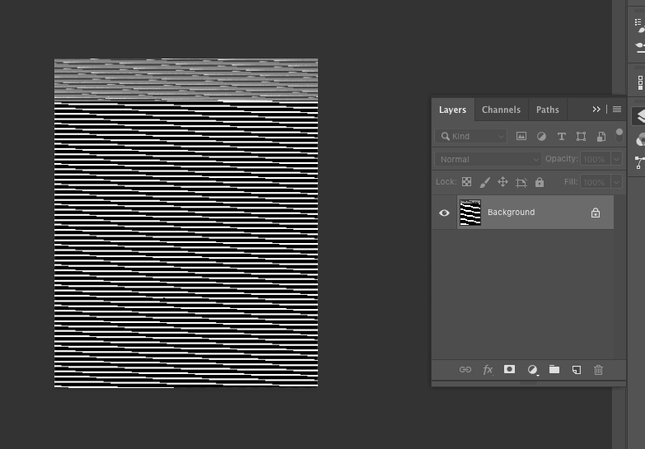Viewport: 645px width, 449px height.
Task: Filter for smart objects
Action: click(601, 136)
